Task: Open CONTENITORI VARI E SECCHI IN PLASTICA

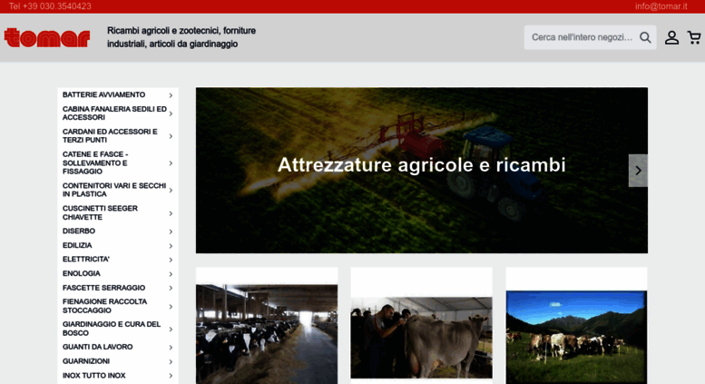Action: coord(114,190)
